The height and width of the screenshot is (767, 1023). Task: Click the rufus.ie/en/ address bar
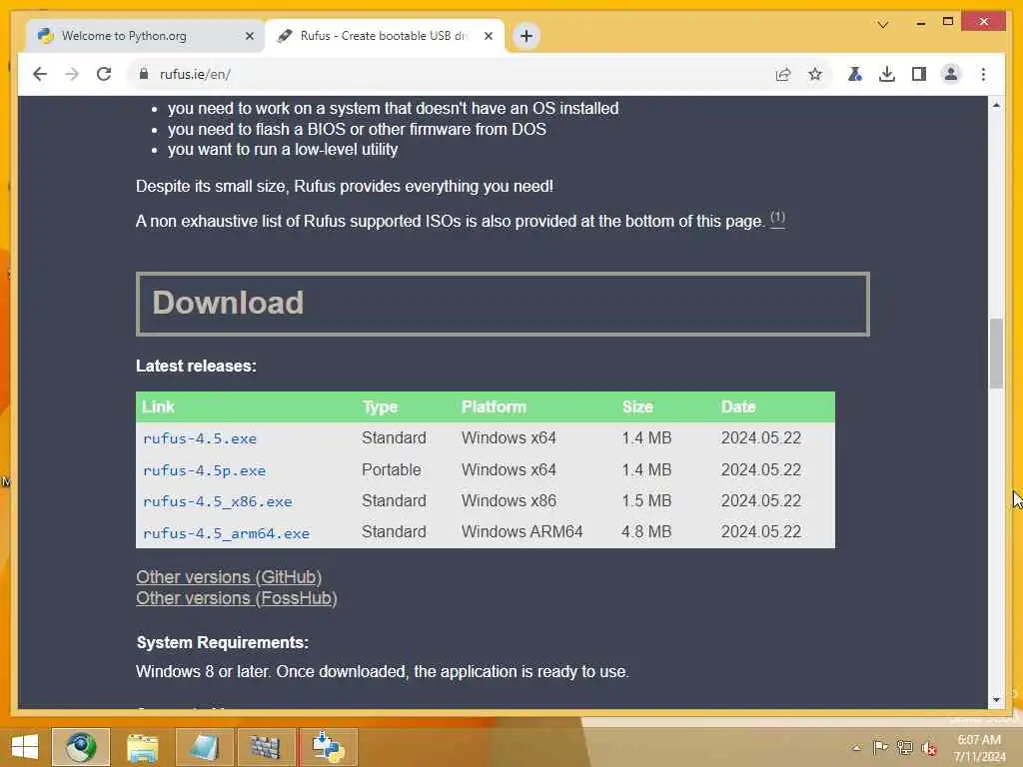(451, 74)
